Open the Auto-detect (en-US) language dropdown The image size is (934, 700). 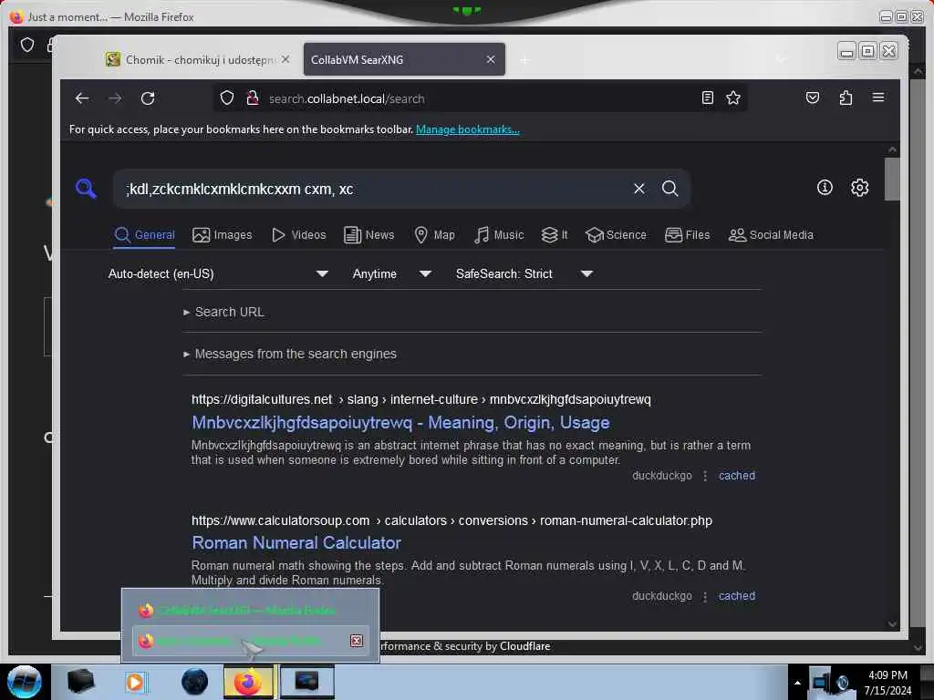[x=218, y=273]
